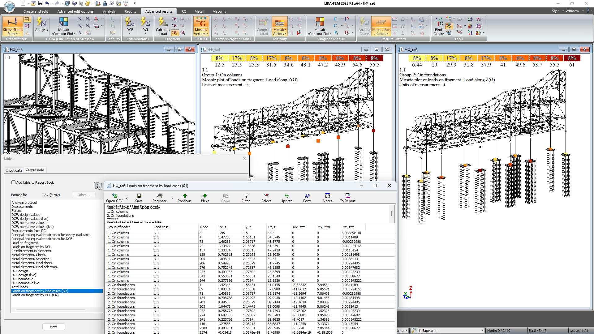
Task: Enable Add table to Report Book checkbox
Action: click(14, 182)
